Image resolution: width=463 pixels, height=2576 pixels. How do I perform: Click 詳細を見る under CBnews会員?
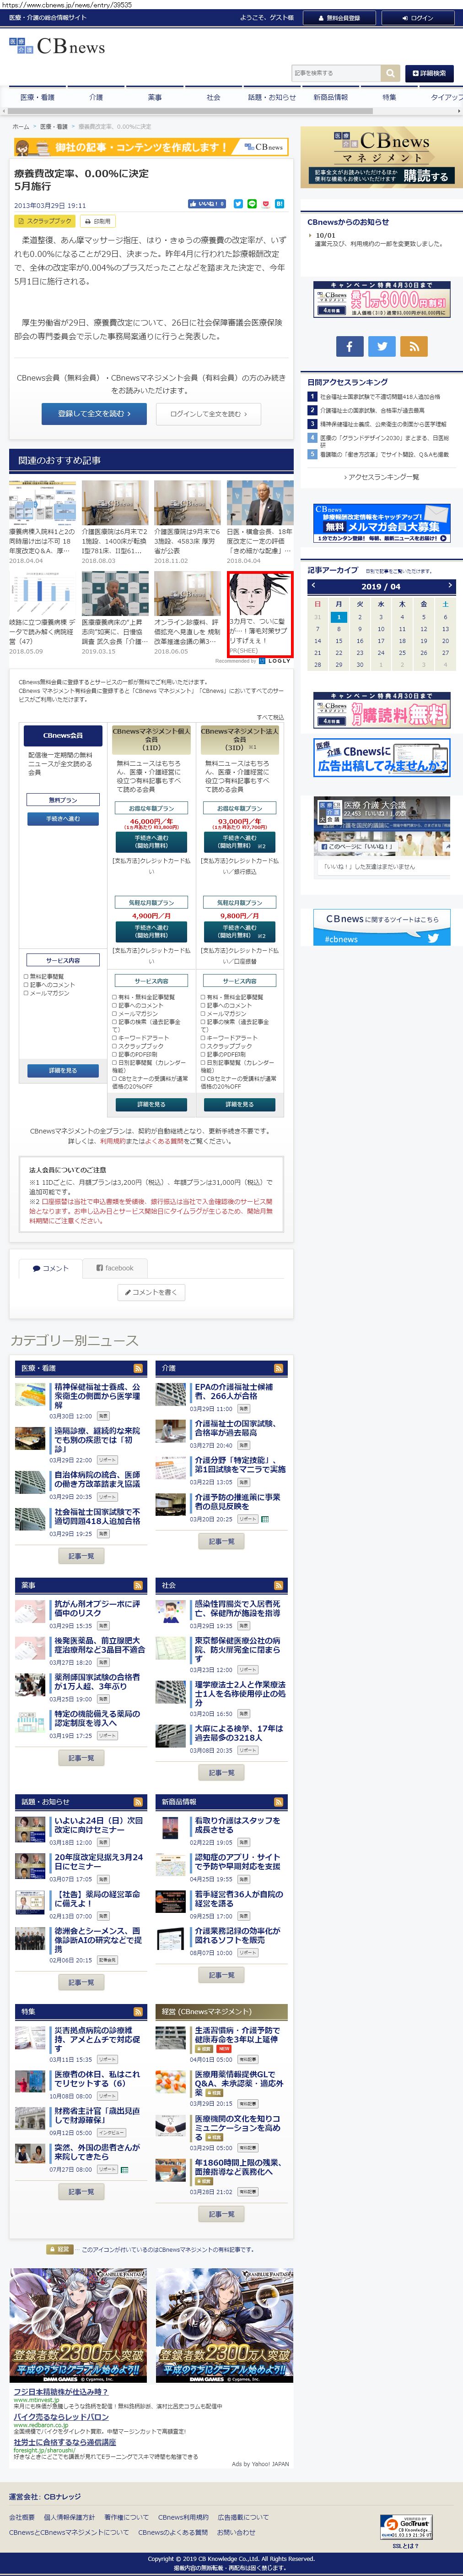[x=63, y=1070]
